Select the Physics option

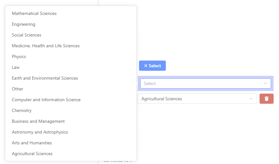[x=71, y=57]
